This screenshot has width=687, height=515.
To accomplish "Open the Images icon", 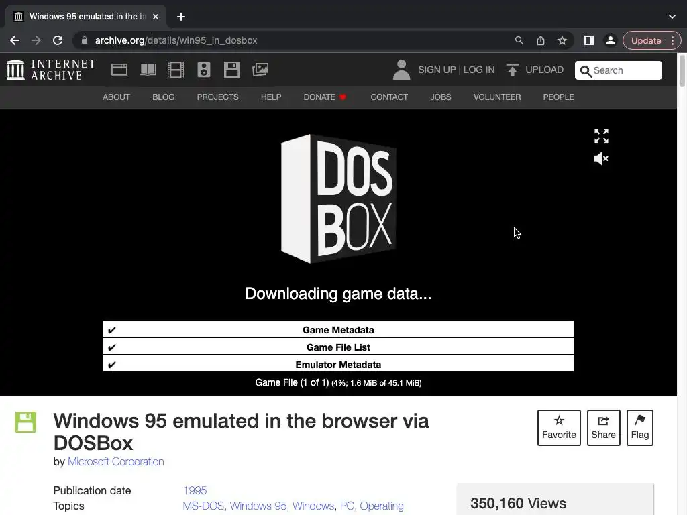I will coord(260,70).
